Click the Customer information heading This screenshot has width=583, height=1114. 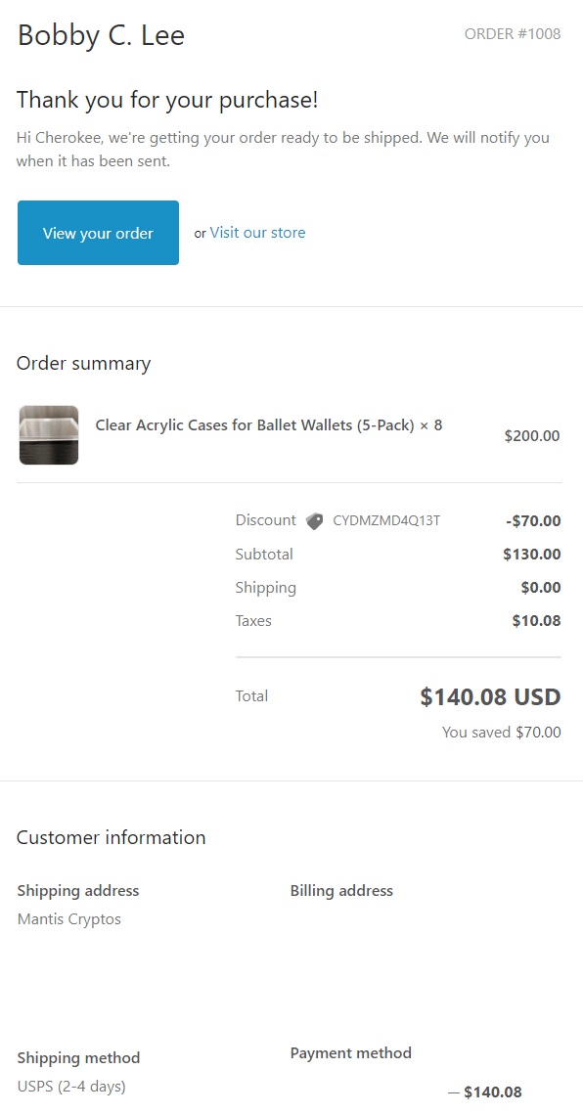click(x=111, y=837)
